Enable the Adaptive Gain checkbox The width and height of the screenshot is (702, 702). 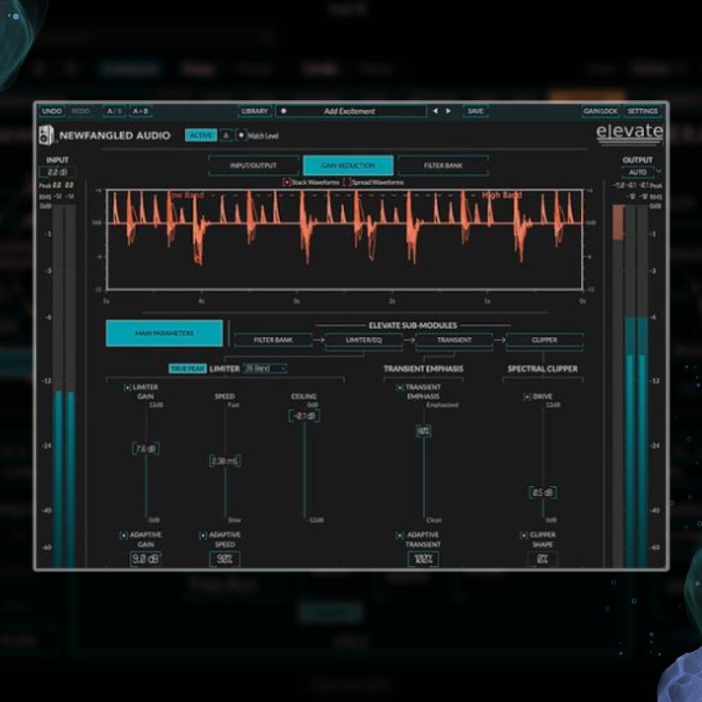(125, 534)
